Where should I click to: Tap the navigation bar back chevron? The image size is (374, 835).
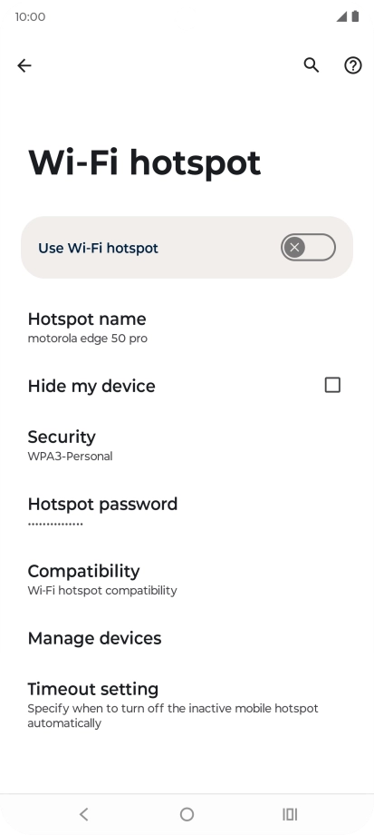83,814
